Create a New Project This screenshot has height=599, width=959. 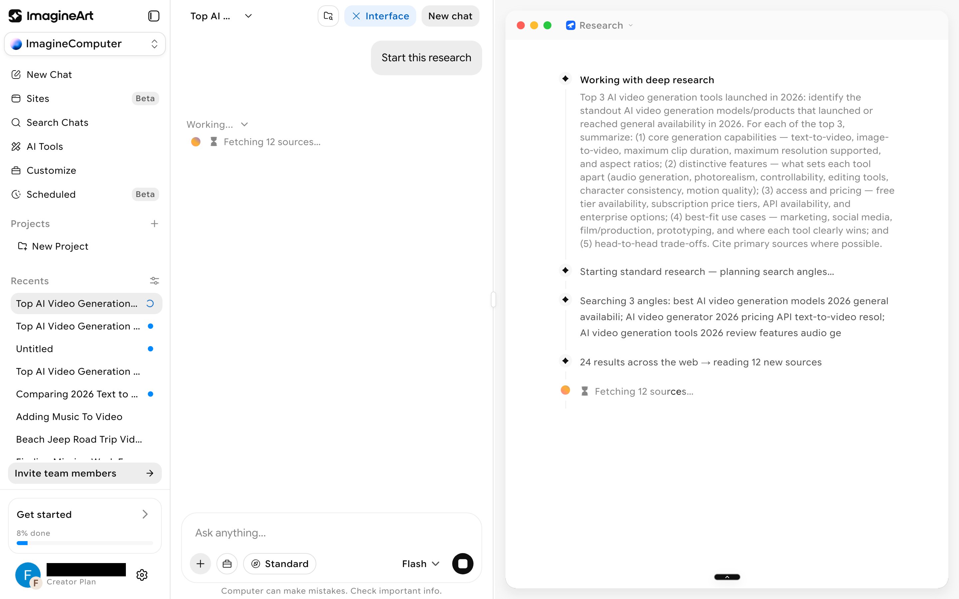pos(53,246)
